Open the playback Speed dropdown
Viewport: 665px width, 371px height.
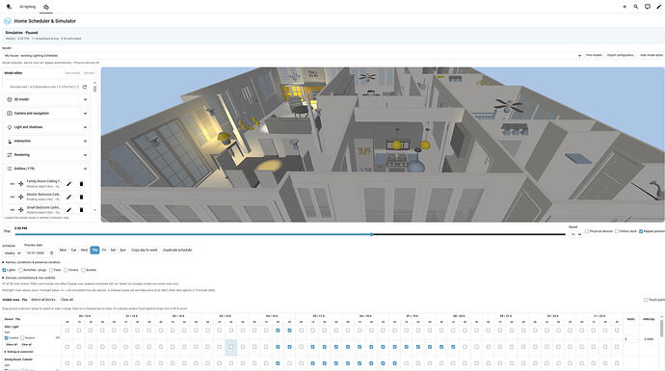(x=575, y=234)
